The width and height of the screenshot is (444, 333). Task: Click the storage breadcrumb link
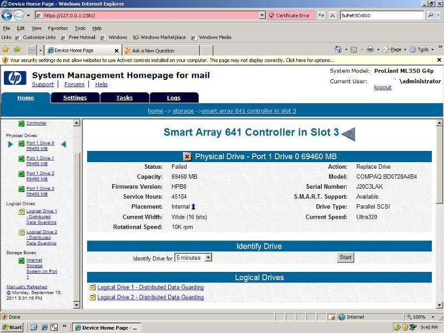(x=183, y=110)
